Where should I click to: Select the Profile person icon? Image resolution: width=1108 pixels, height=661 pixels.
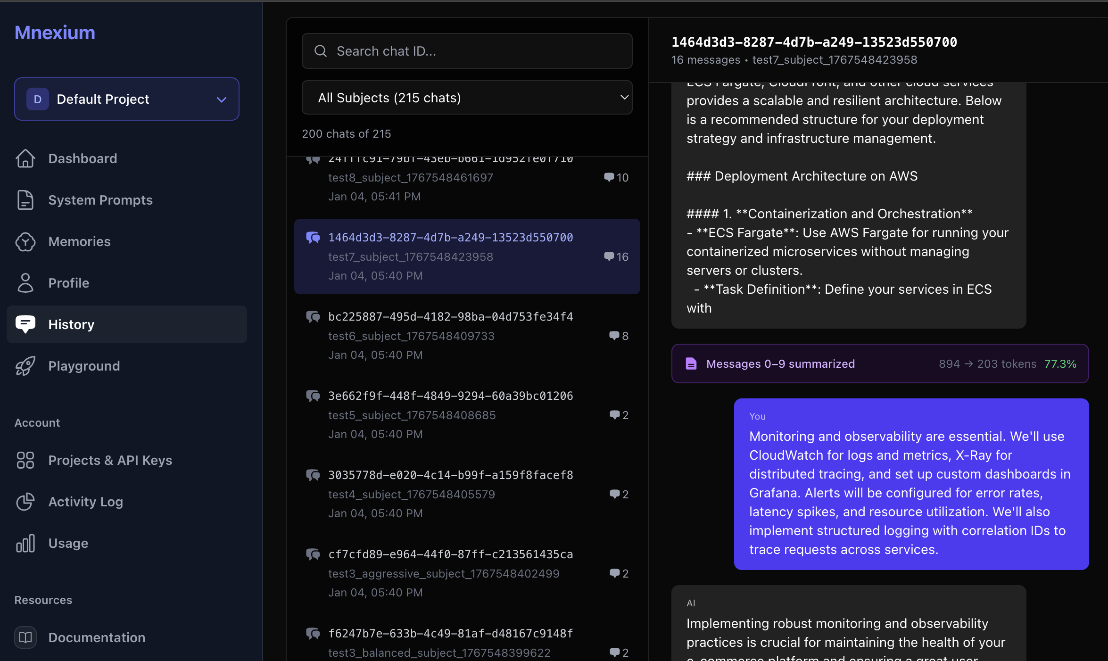26,283
